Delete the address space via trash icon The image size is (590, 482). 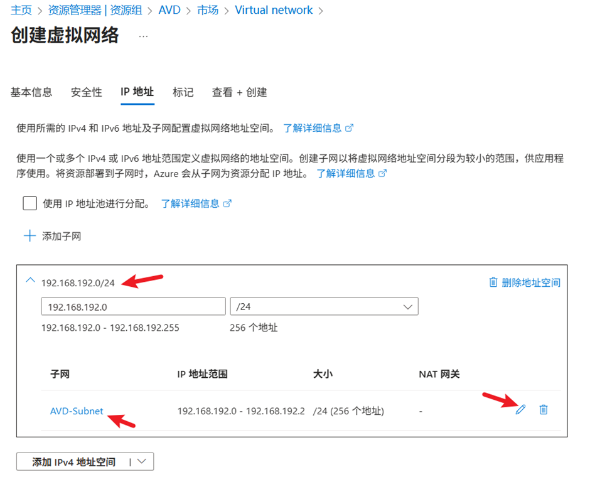pyautogui.click(x=493, y=282)
